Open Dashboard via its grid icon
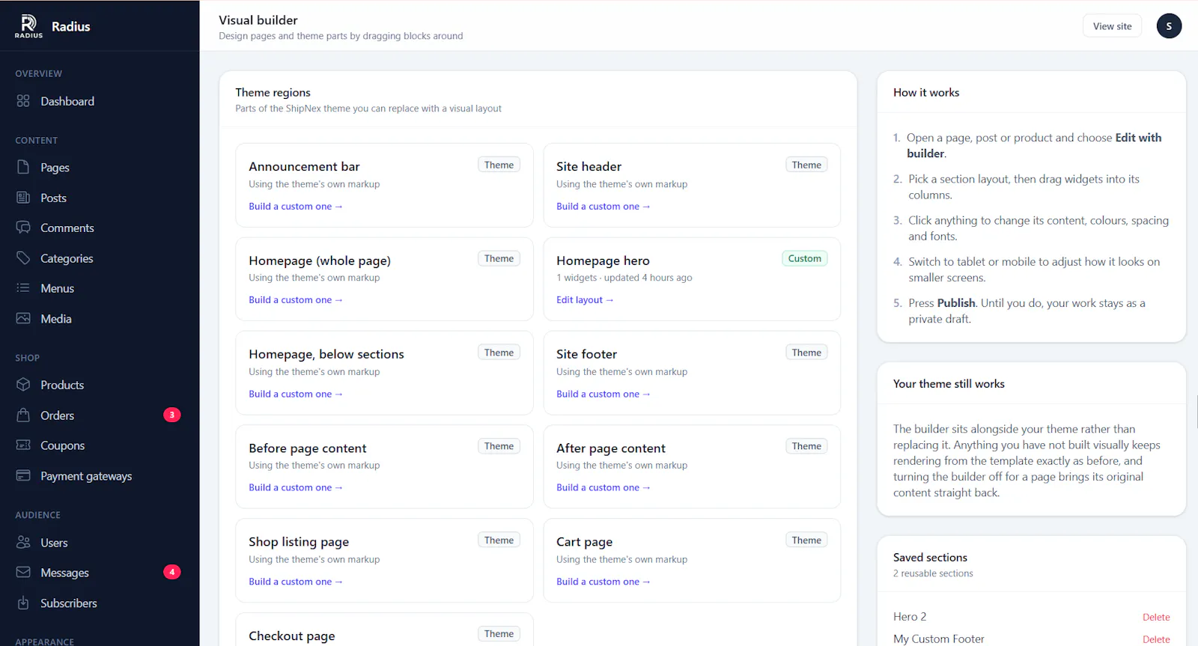This screenshot has width=1198, height=646. click(23, 101)
